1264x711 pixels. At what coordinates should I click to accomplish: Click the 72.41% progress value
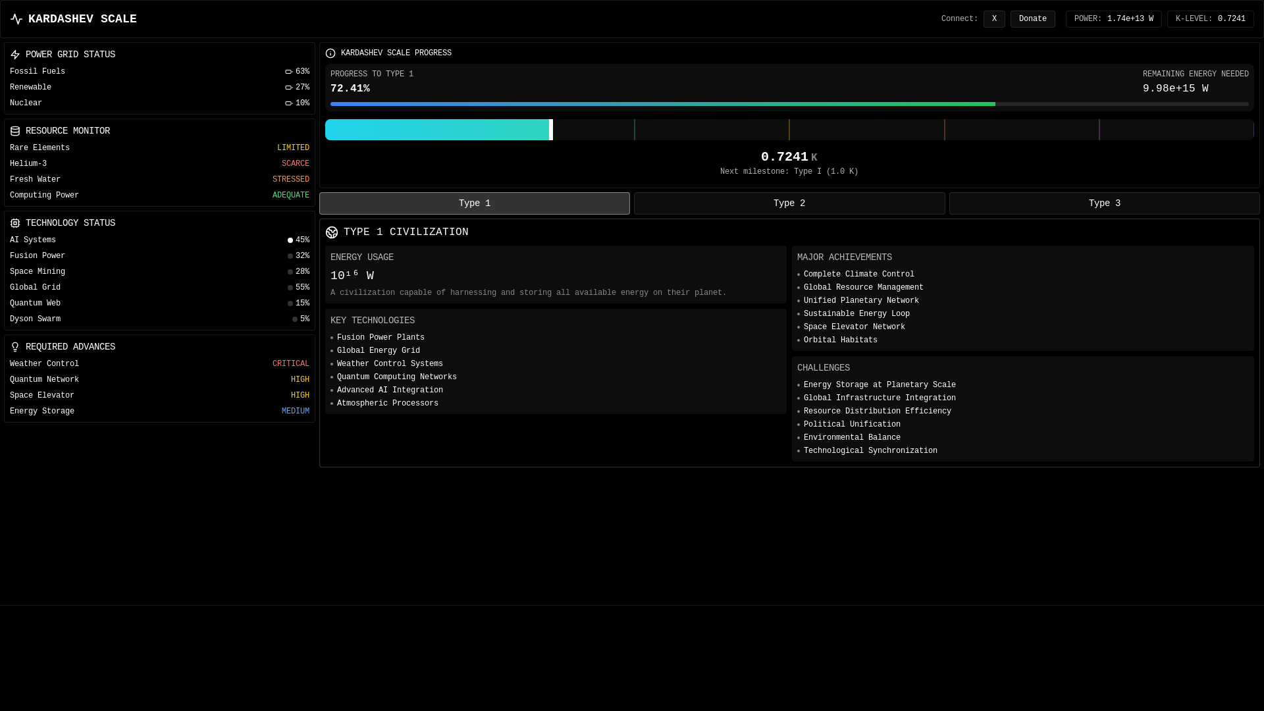[350, 89]
